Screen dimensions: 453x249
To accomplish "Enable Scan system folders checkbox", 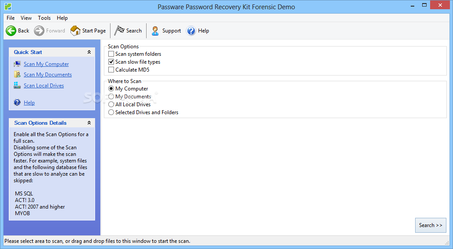I will coord(111,54).
